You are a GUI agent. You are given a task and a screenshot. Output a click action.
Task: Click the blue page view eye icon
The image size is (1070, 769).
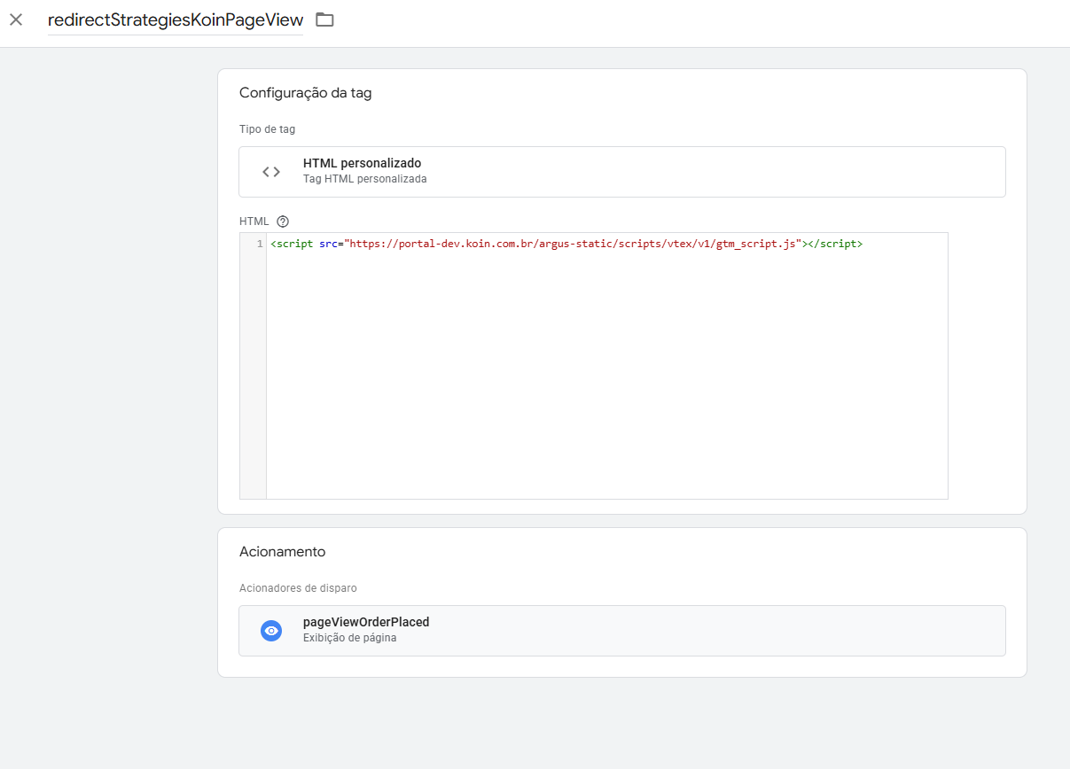(271, 631)
